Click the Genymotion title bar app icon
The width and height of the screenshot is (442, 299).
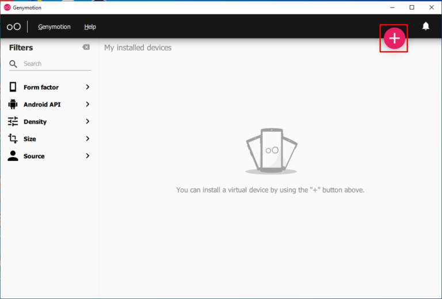tap(7, 7)
